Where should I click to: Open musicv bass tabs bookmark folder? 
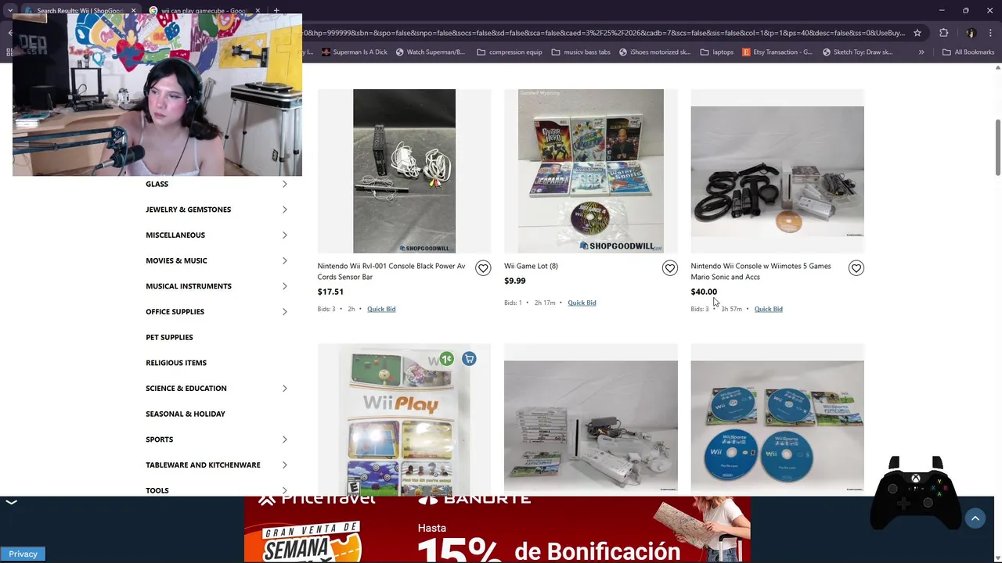[581, 52]
